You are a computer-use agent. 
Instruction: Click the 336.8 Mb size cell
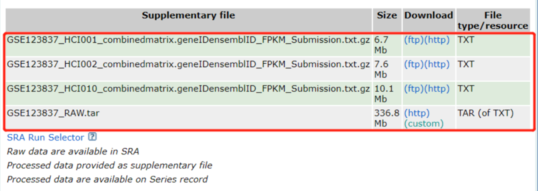(386, 118)
